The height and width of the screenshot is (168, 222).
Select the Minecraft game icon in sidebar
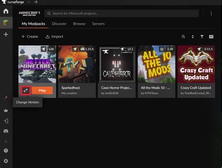(6, 23)
